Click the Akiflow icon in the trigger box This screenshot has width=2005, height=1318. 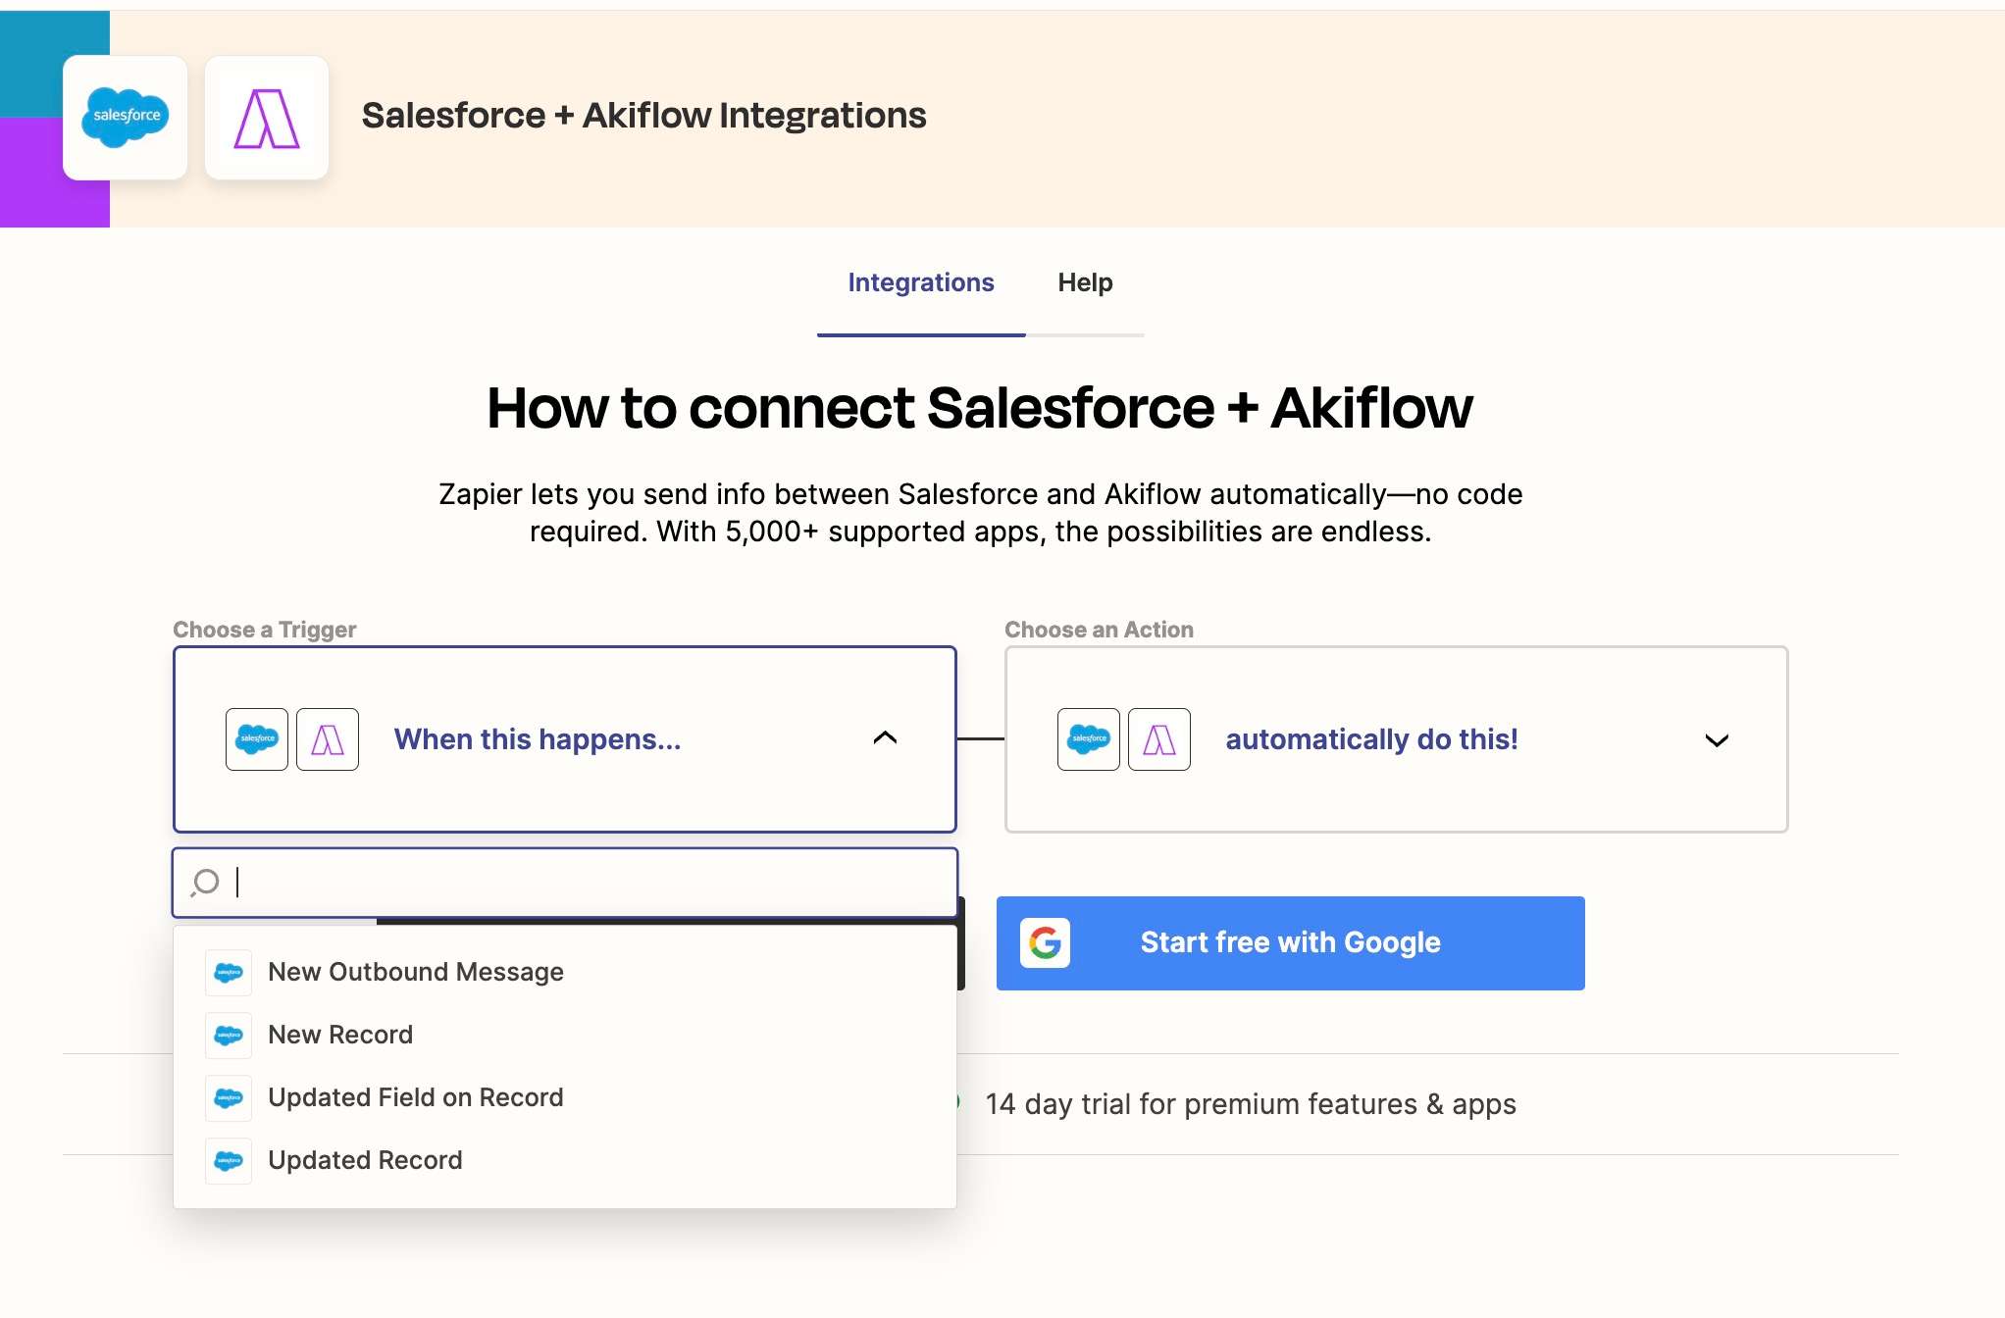coord(328,739)
